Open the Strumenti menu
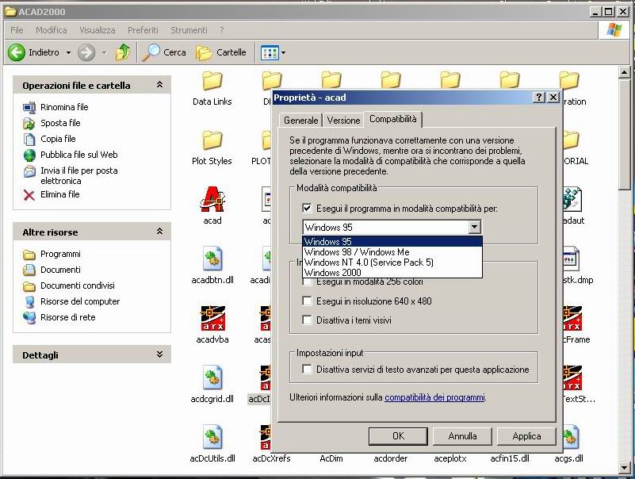This screenshot has height=479, width=635. point(189,30)
